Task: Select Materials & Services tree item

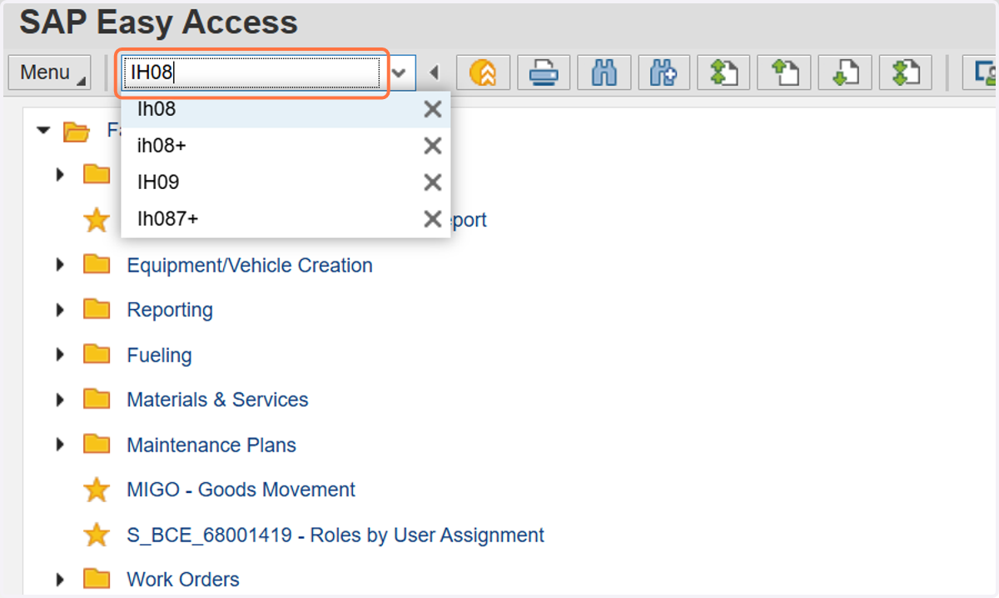Action: tap(217, 400)
